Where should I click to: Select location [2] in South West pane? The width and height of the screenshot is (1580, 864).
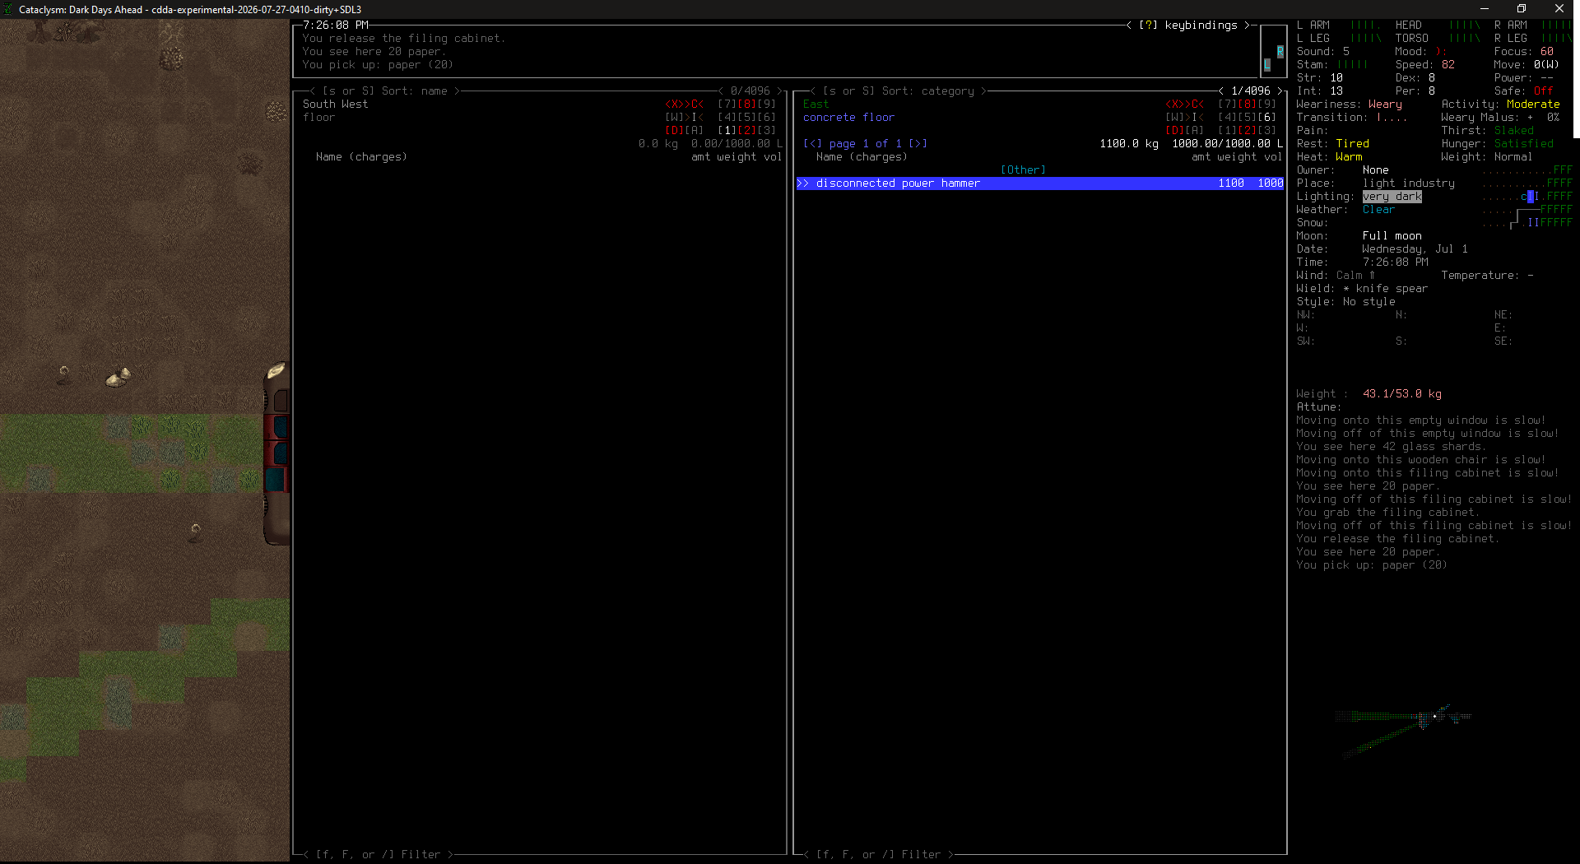point(746,131)
